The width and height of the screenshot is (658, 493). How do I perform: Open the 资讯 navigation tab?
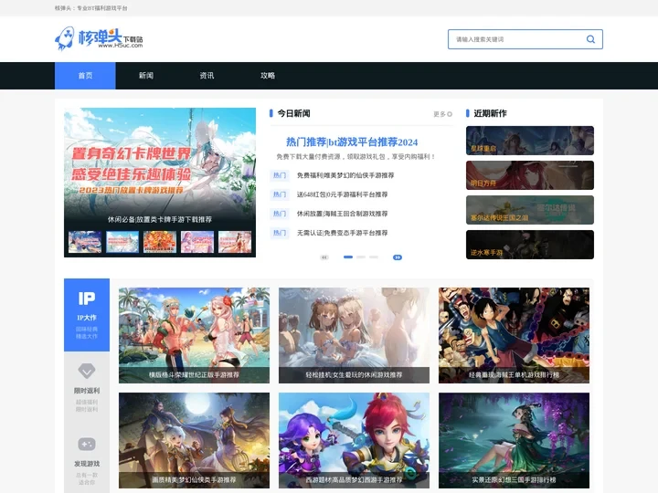point(207,76)
